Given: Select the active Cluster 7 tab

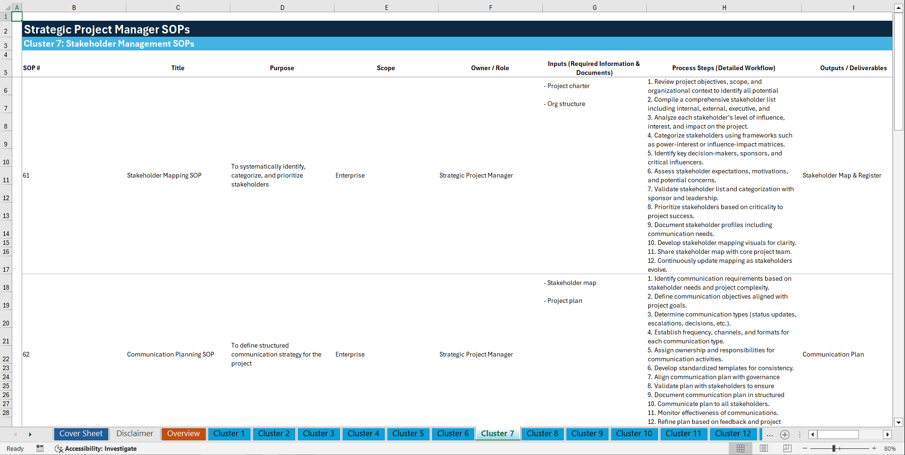Looking at the screenshot, I should 497,434.
